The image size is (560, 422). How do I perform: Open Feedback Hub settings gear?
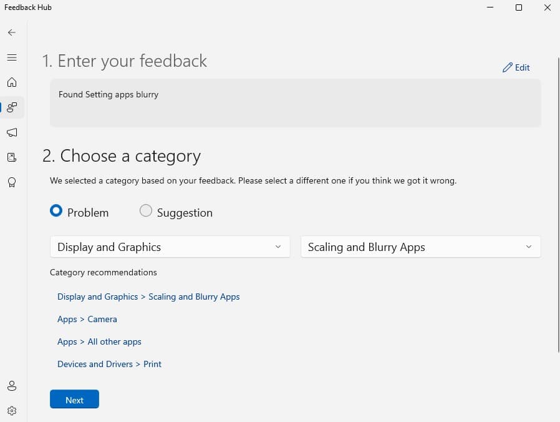(12, 411)
